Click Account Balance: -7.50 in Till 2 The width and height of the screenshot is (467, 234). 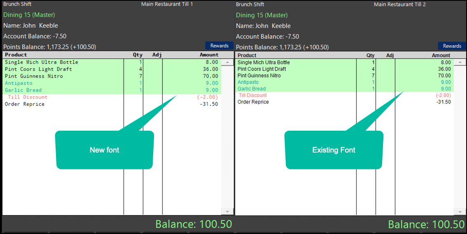click(267, 37)
